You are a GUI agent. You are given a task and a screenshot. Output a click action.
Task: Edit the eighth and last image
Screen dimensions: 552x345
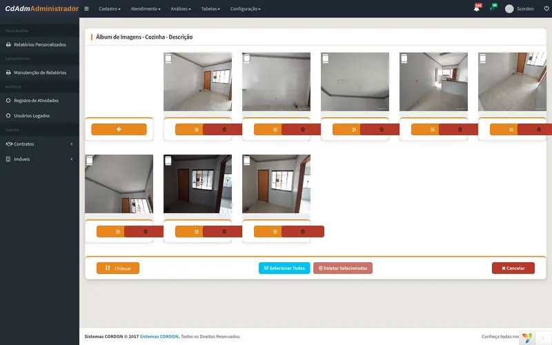click(x=268, y=232)
